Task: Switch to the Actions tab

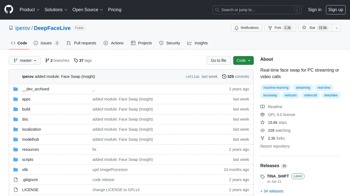Action: point(113,43)
